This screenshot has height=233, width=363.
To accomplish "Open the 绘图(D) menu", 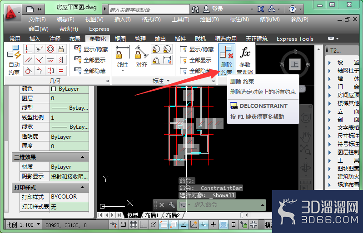I will (x=209, y=19).
